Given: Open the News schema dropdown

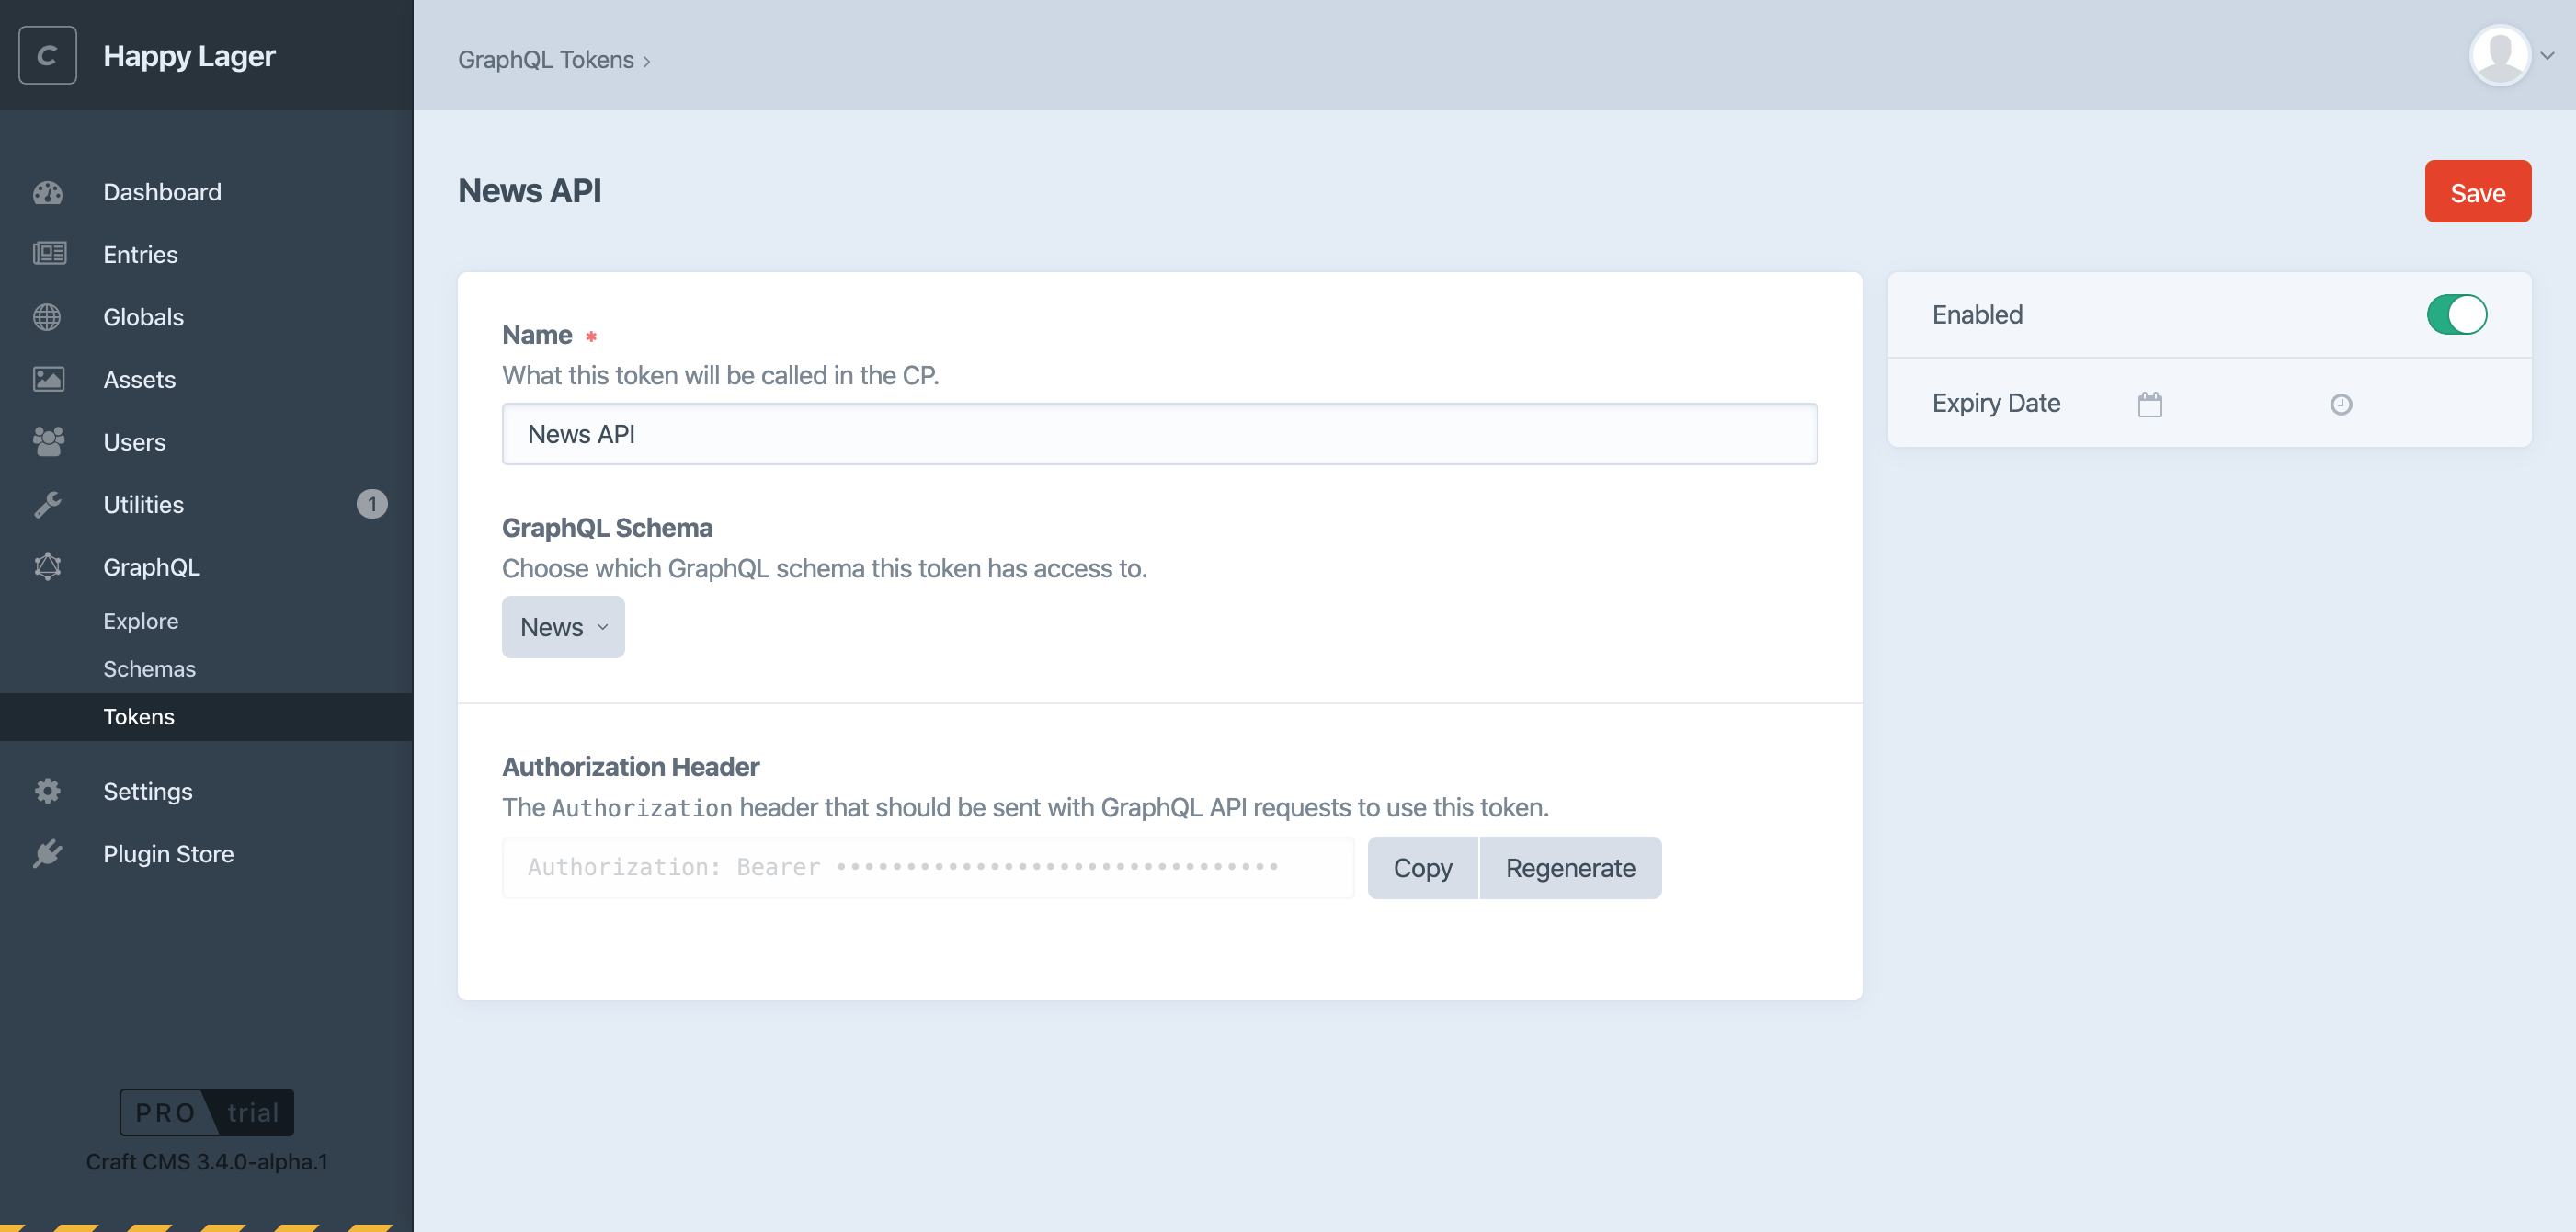Looking at the screenshot, I should pos(562,627).
